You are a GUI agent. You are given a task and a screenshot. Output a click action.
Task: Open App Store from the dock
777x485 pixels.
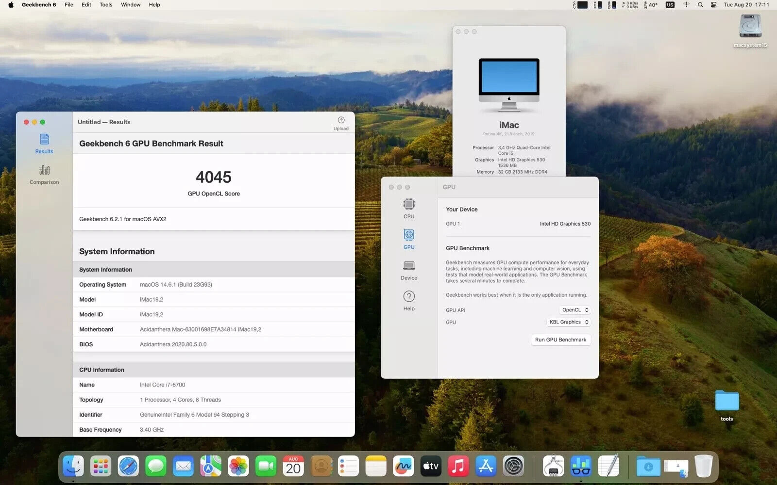486,467
